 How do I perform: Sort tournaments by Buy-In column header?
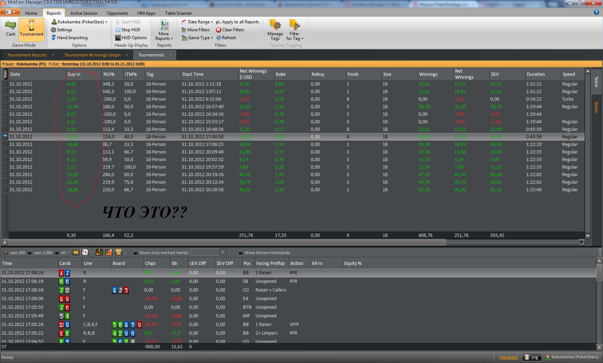tap(84, 74)
